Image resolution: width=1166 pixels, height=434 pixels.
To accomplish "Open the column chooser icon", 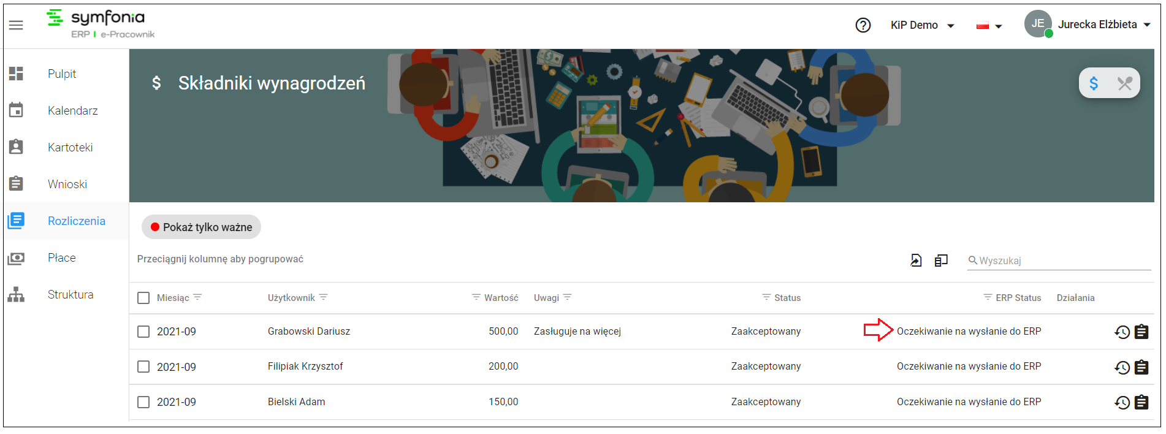I will [941, 261].
